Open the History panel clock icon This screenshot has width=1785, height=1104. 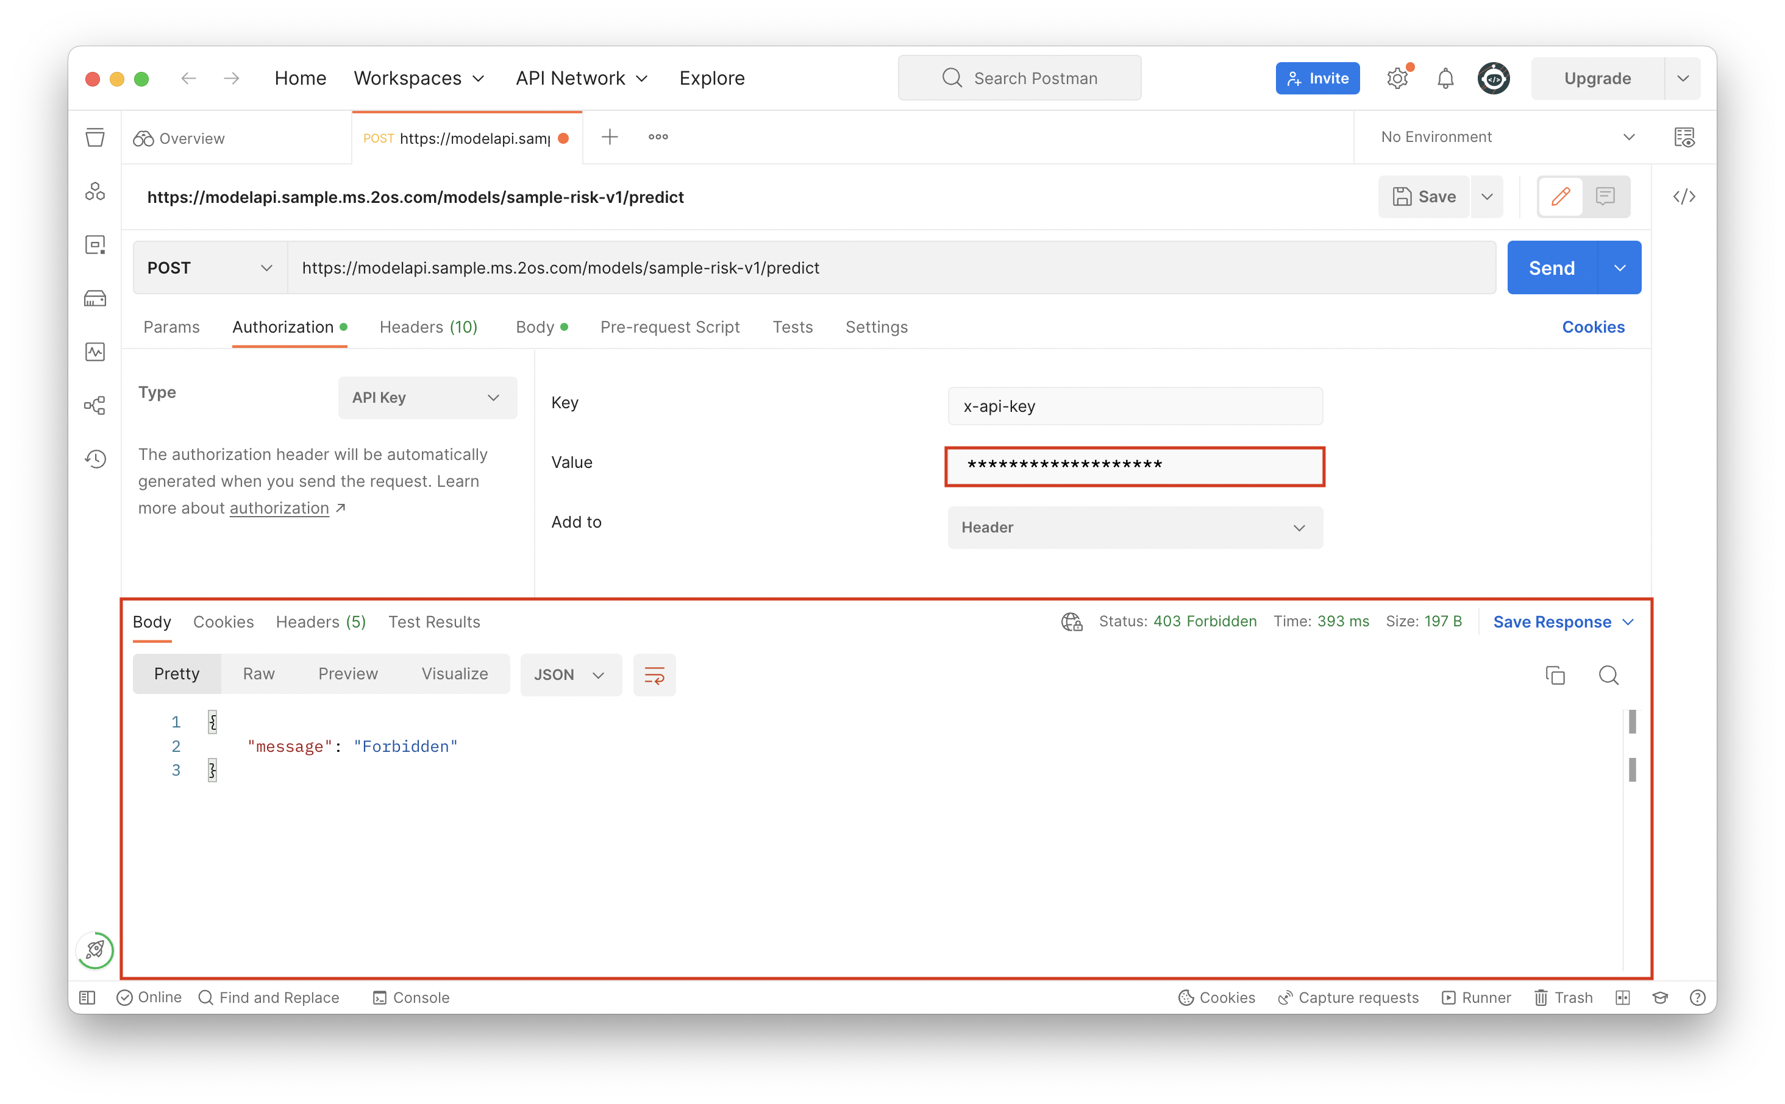pyautogui.click(x=95, y=459)
